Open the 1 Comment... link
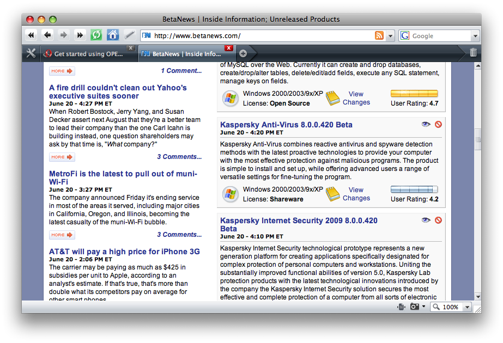The height and width of the screenshot is (343, 503). coord(181,71)
